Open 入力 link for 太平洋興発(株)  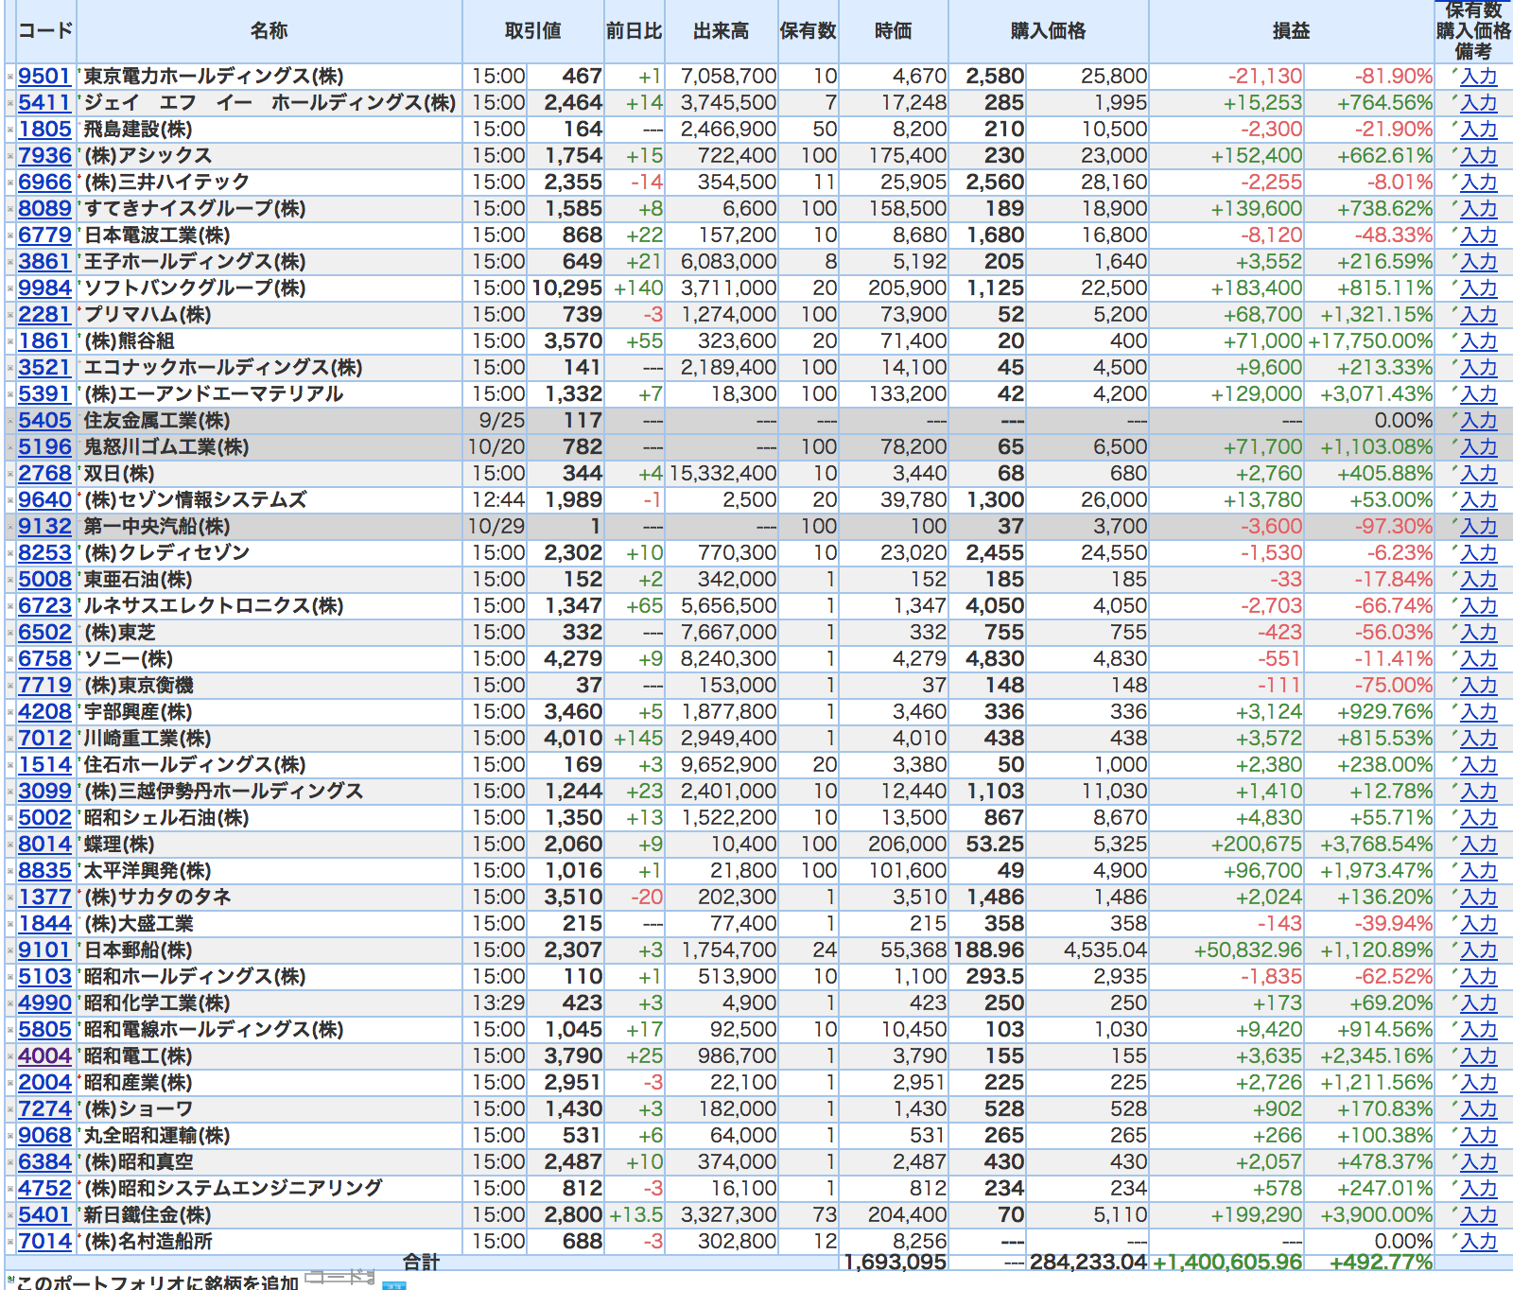tap(1479, 871)
